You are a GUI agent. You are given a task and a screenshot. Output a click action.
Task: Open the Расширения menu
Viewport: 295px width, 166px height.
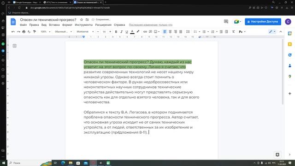click(x=103, y=25)
